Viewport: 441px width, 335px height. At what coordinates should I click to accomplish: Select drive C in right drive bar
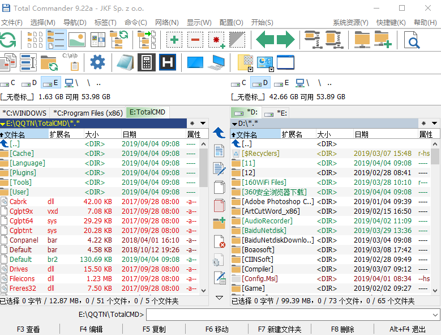tap(238, 83)
